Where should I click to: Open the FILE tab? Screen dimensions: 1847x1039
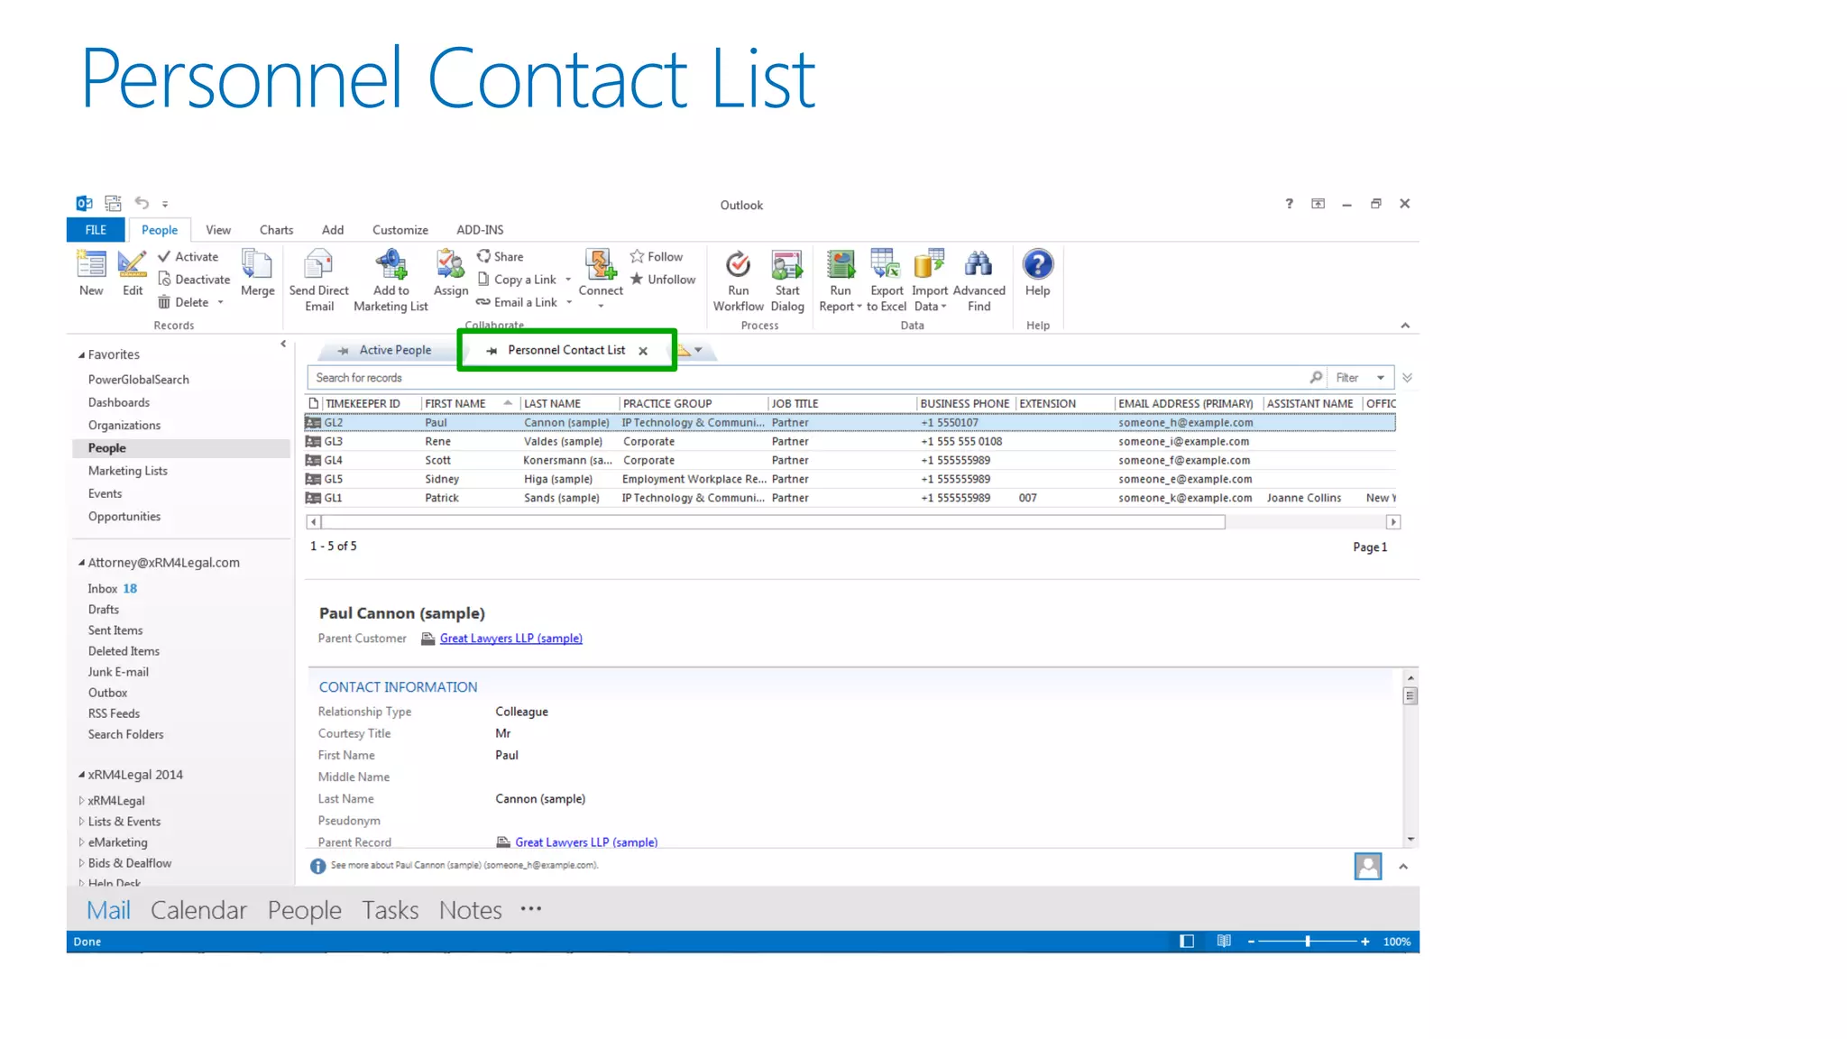(96, 230)
